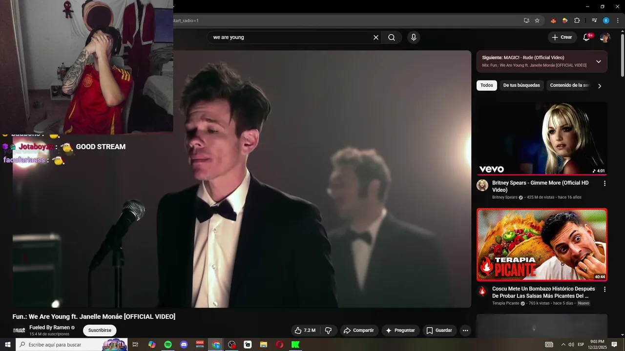
Task: Click the Terapia Picante channel name
Action: [x=506, y=303]
